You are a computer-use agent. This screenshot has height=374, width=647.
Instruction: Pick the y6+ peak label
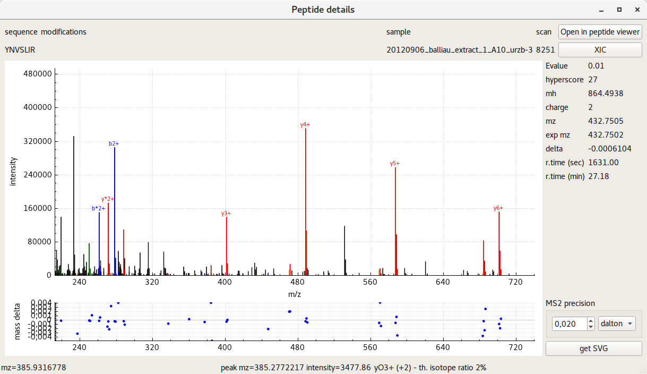pyautogui.click(x=498, y=208)
